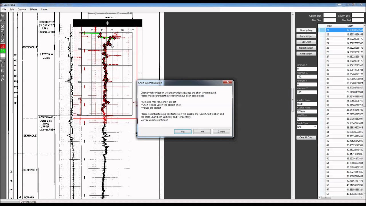The height and width of the screenshot is (206, 366).
Task: Confirm chart synchronization with Yes
Action: 183,132
